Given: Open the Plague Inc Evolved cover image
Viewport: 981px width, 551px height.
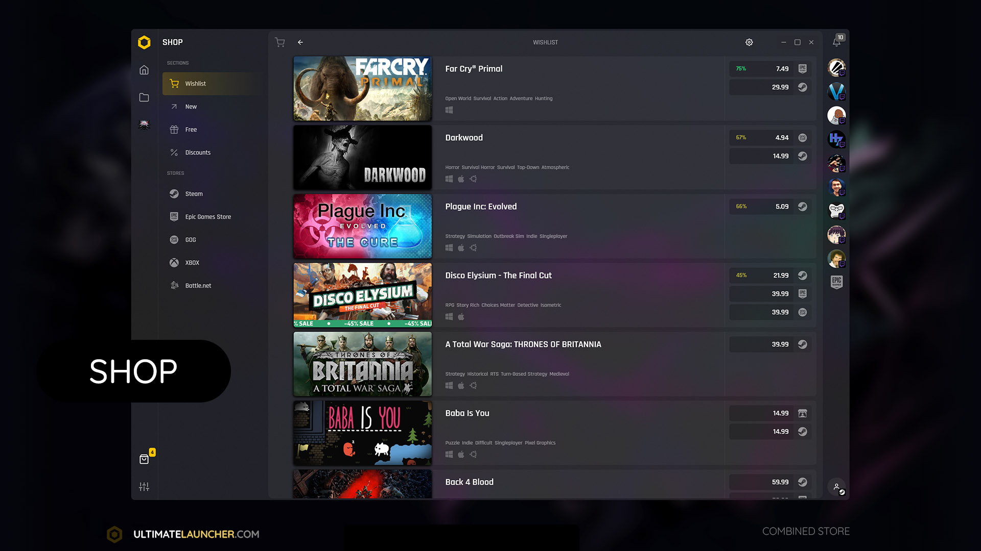Looking at the screenshot, I should [x=362, y=226].
